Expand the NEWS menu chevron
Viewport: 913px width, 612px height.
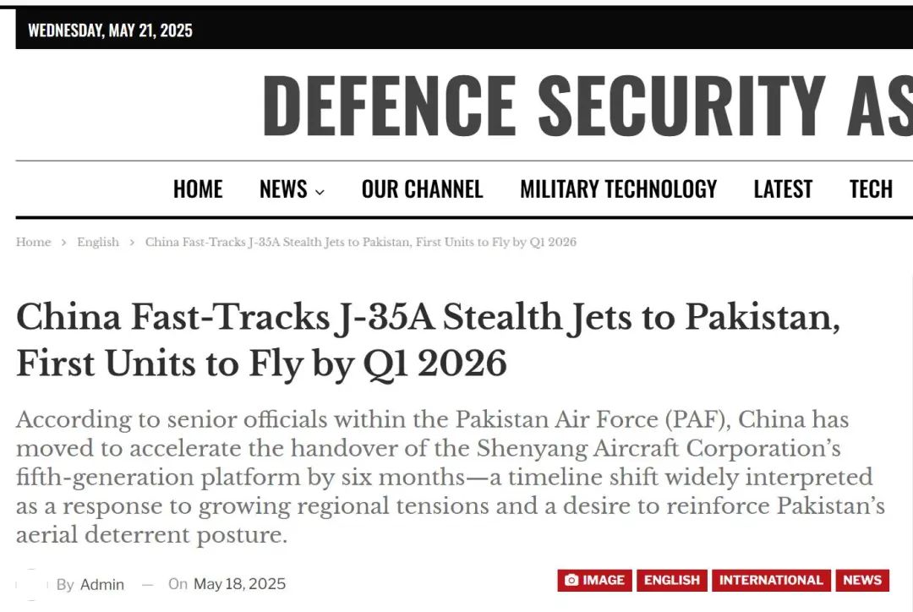[320, 192]
